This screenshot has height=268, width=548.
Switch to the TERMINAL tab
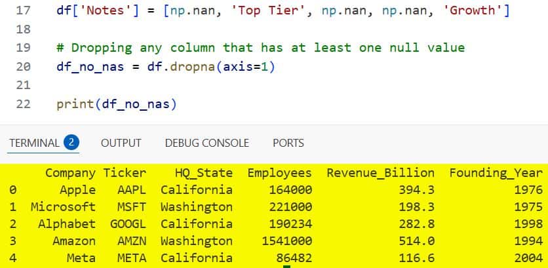(34, 143)
